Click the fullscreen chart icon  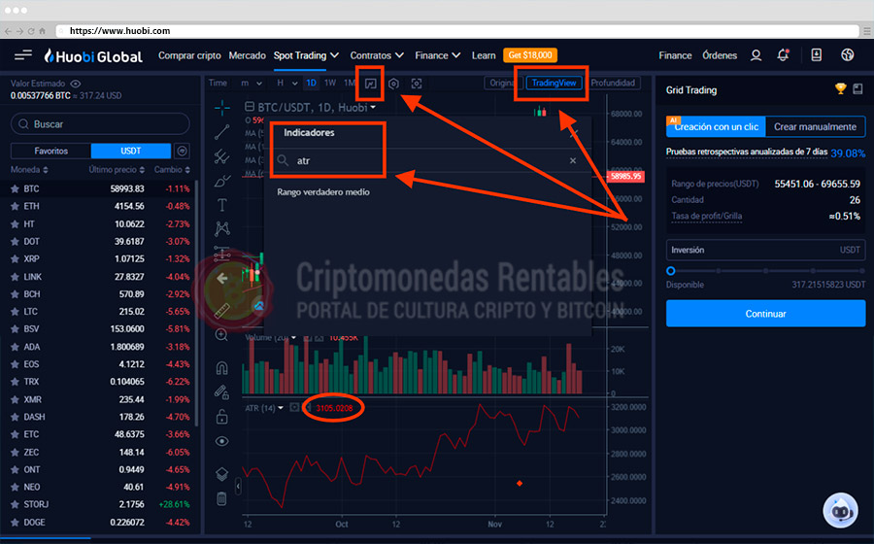pos(417,84)
